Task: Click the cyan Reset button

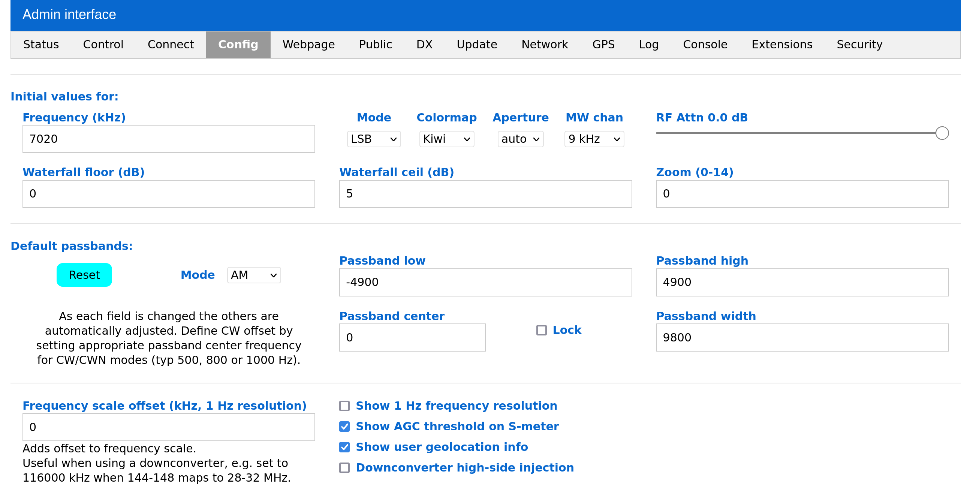Action: click(84, 275)
